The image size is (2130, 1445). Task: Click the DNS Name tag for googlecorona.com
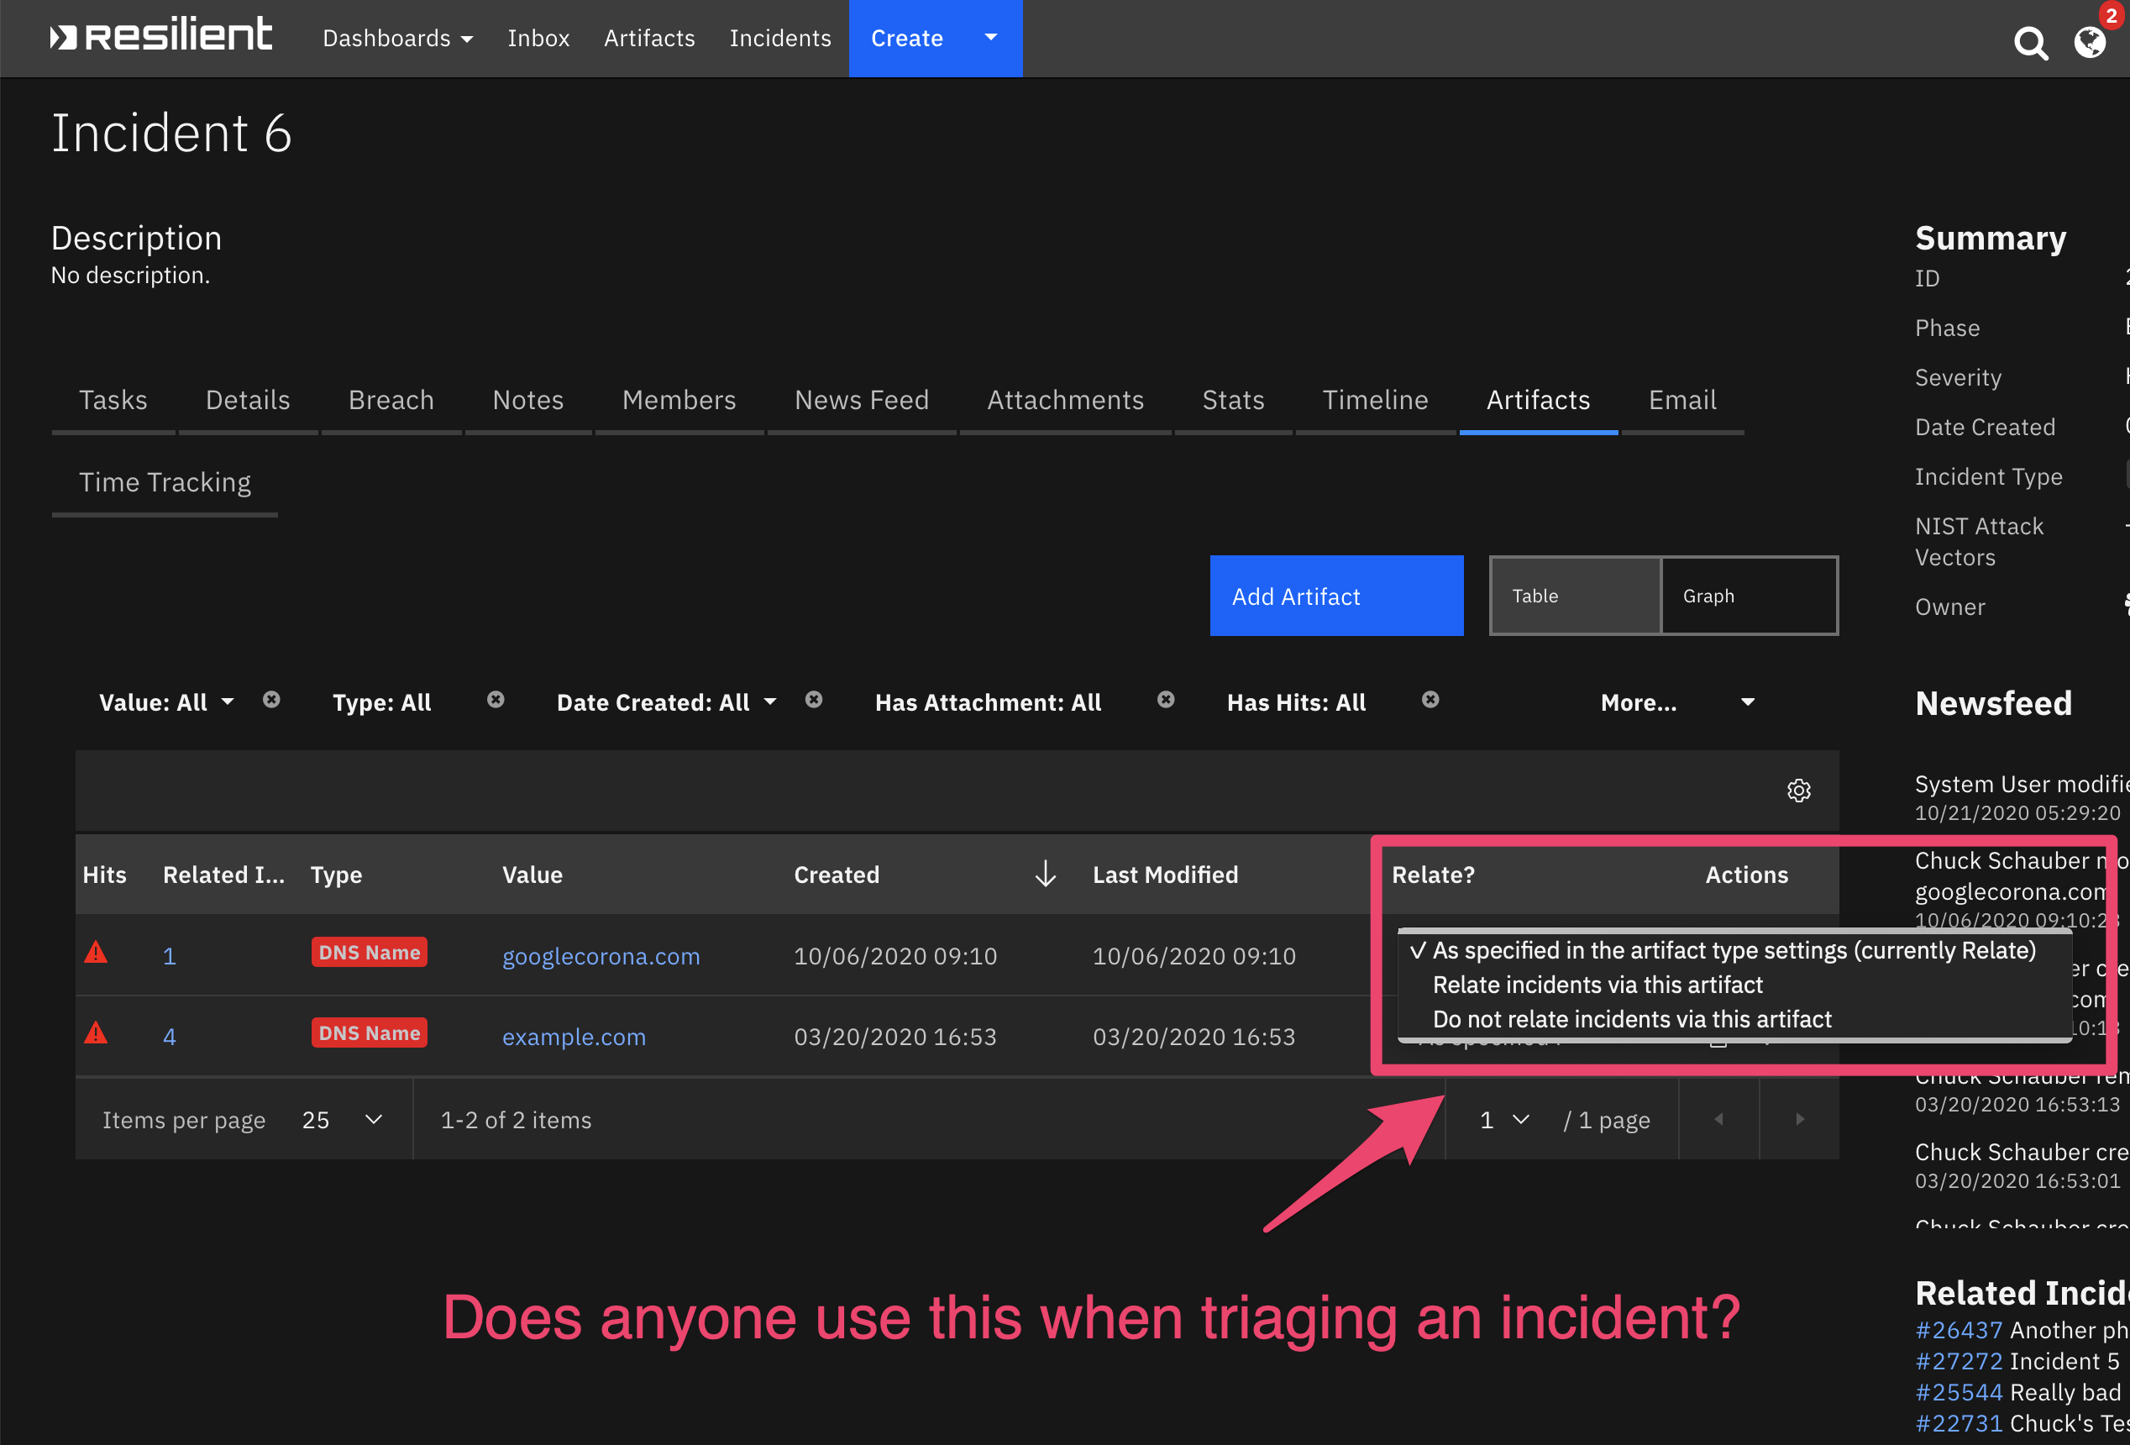370,953
